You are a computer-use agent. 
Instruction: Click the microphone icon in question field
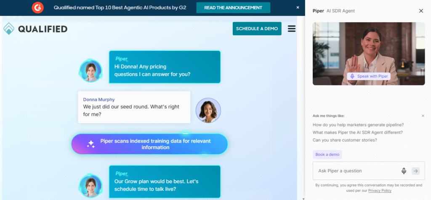click(404, 171)
